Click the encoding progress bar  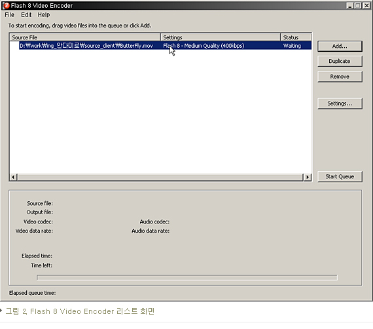tap(187, 277)
